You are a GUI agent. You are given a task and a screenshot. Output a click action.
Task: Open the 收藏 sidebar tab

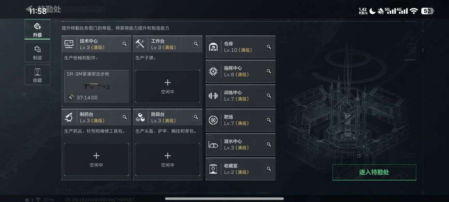point(37,75)
